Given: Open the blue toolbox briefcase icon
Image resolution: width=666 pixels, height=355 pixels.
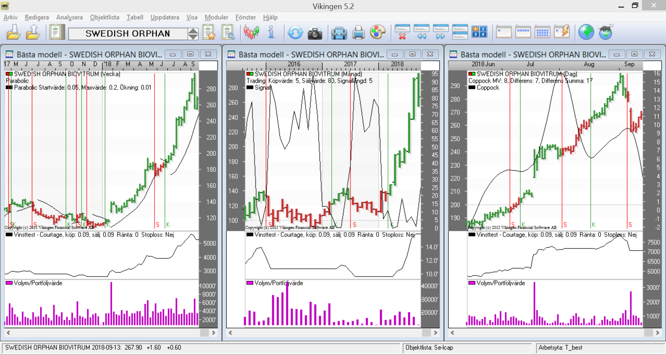Looking at the screenshot, I should click(x=339, y=33).
